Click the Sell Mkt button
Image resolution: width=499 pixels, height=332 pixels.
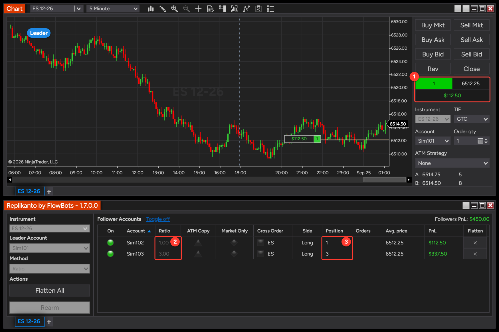pos(472,25)
